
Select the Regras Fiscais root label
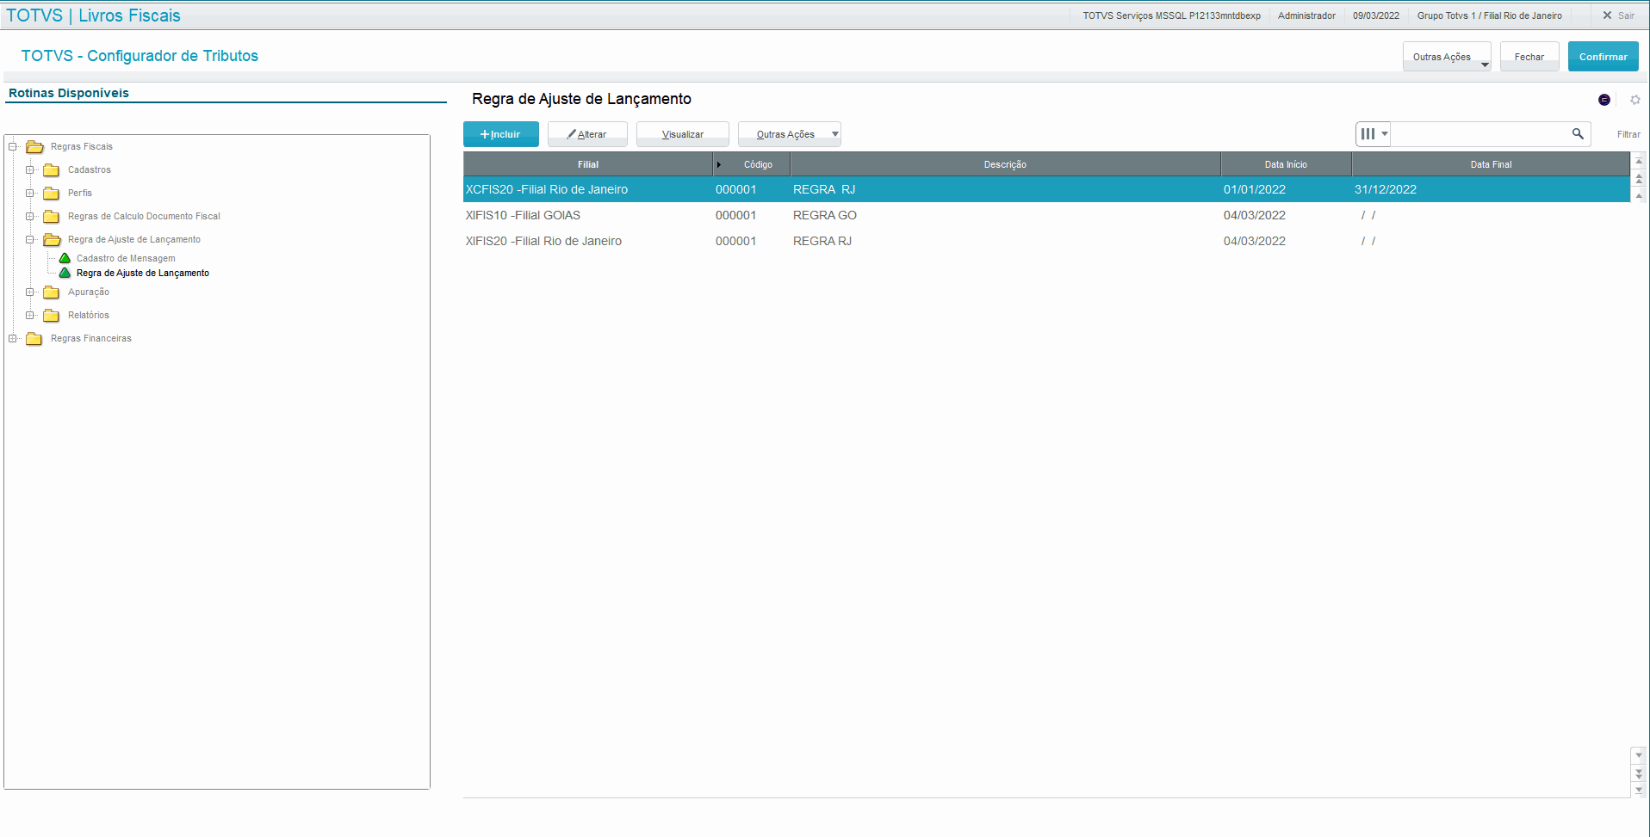(x=82, y=147)
